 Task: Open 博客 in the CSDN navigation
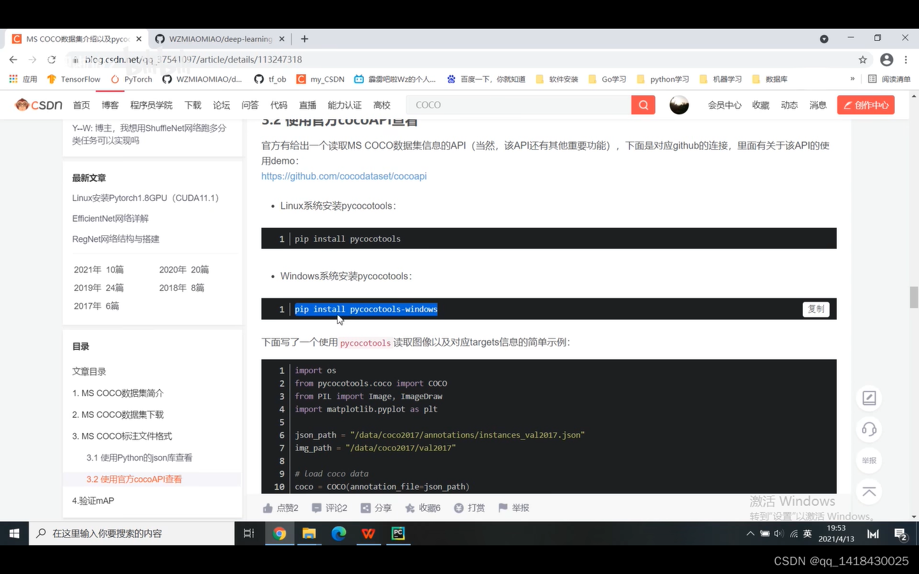[110, 105]
